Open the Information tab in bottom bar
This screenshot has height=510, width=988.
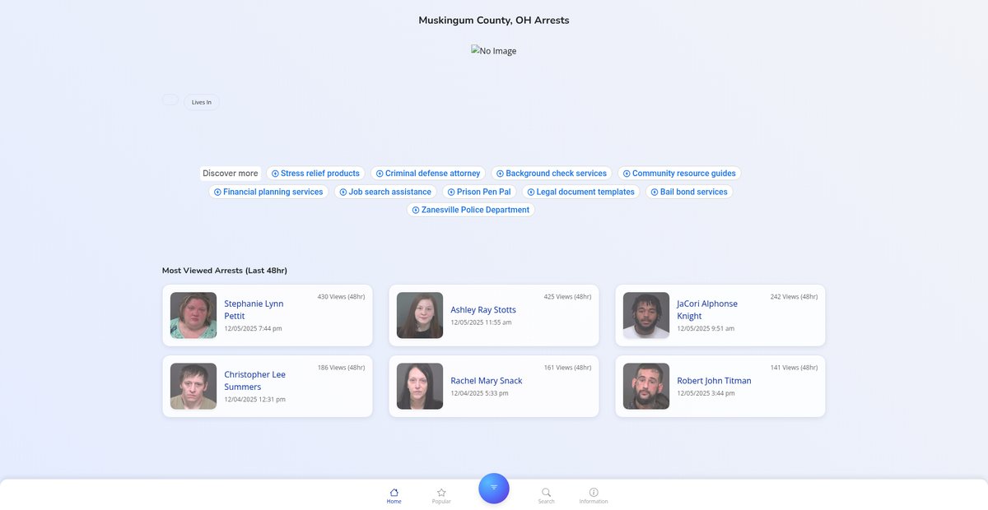[594, 495]
